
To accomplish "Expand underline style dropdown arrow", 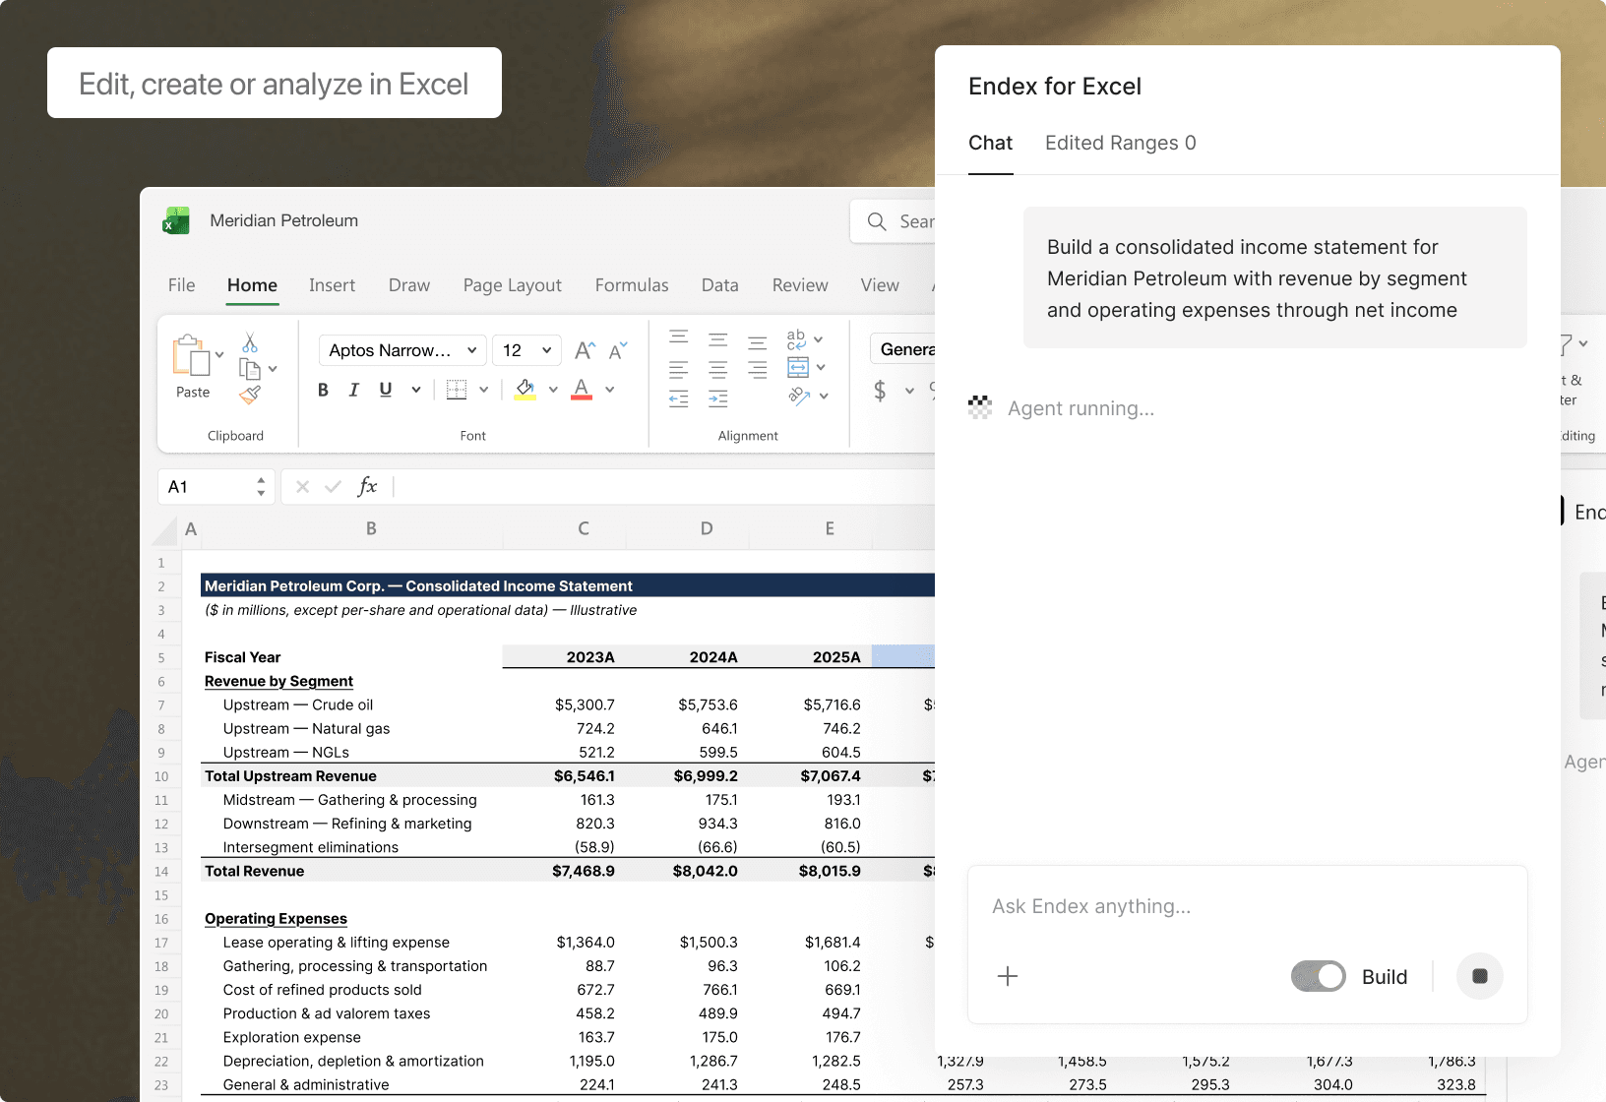I will pos(416,390).
